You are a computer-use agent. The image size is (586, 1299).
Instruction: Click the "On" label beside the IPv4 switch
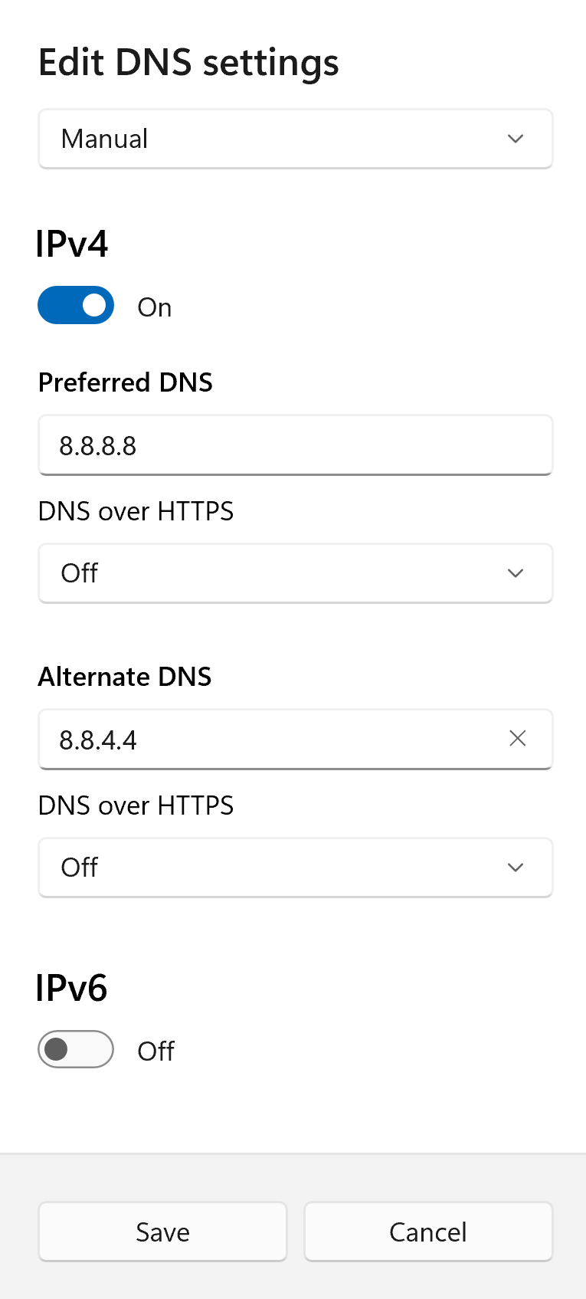(x=155, y=307)
